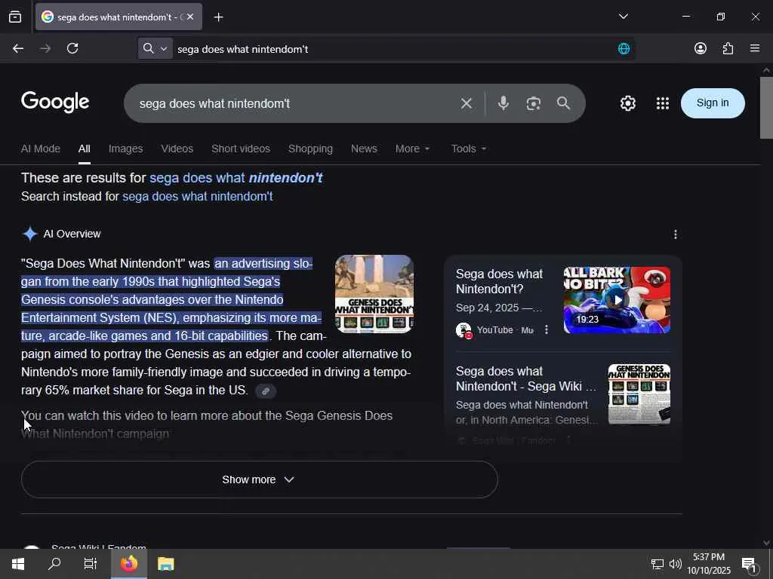Expand the Tools dropdown
773x579 pixels.
click(x=468, y=149)
